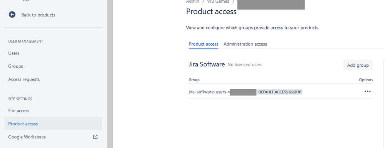Switch to the Product access tab
Viewport: 385px width, 148px height.
[x=203, y=44]
